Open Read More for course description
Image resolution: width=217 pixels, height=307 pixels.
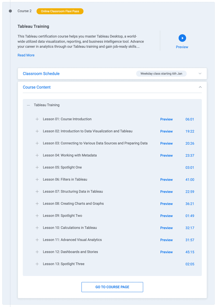[x=26, y=55]
